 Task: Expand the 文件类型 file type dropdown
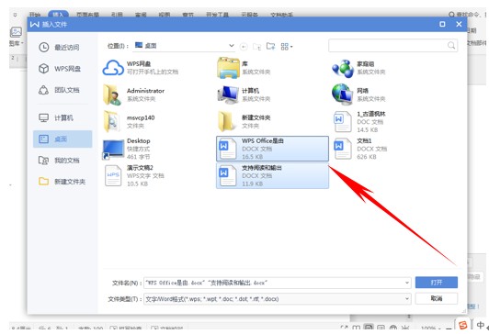coord(407,299)
